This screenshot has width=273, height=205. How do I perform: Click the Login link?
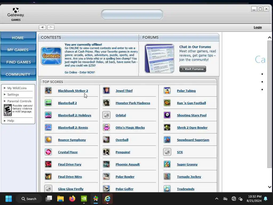tap(258, 27)
